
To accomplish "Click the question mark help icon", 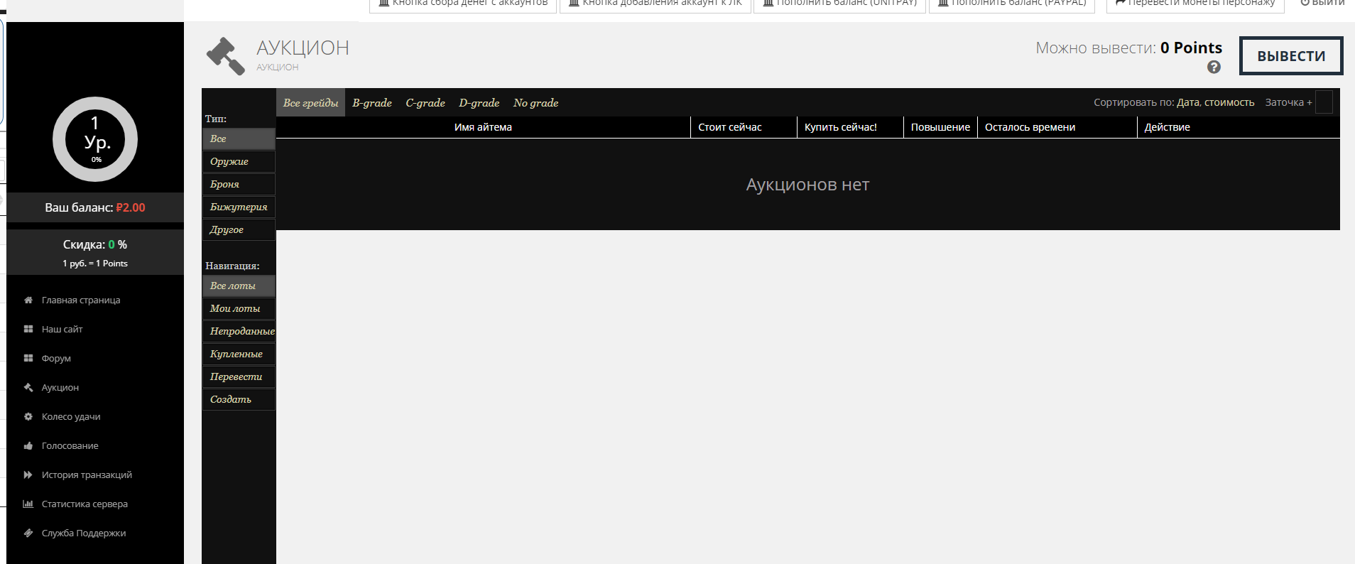I will click(x=1214, y=67).
